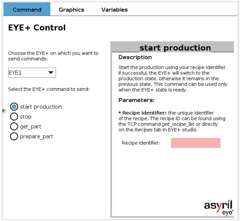Image resolution: width=240 pixels, height=221 pixels.
Task: Open the Variables tab
Action: click(x=114, y=10)
